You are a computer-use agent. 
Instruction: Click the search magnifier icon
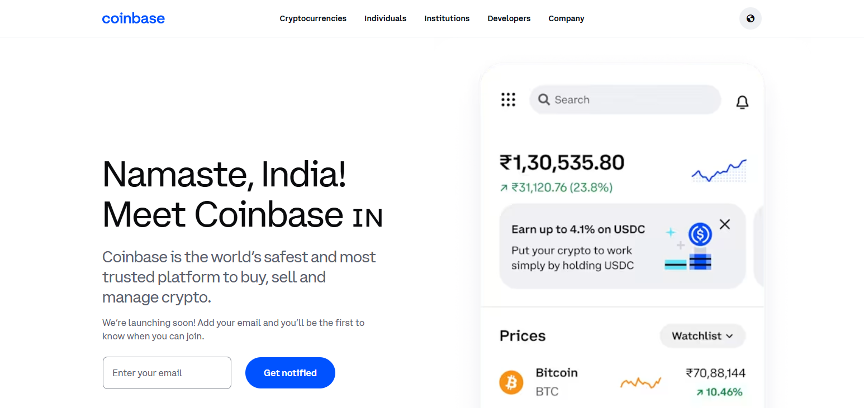click(544, 99)
